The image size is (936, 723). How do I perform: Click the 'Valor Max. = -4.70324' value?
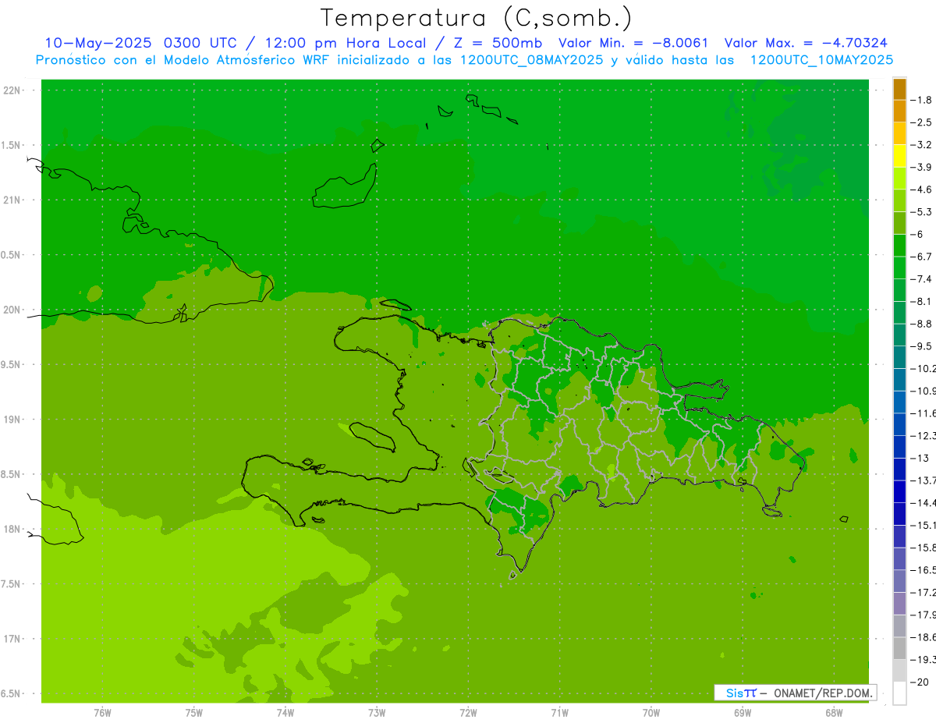[806, 43]
